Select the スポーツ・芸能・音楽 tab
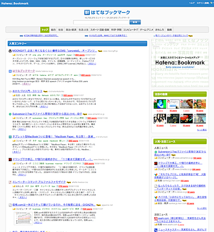This screenshot has height=232, width=214. (x=100, y=29)
